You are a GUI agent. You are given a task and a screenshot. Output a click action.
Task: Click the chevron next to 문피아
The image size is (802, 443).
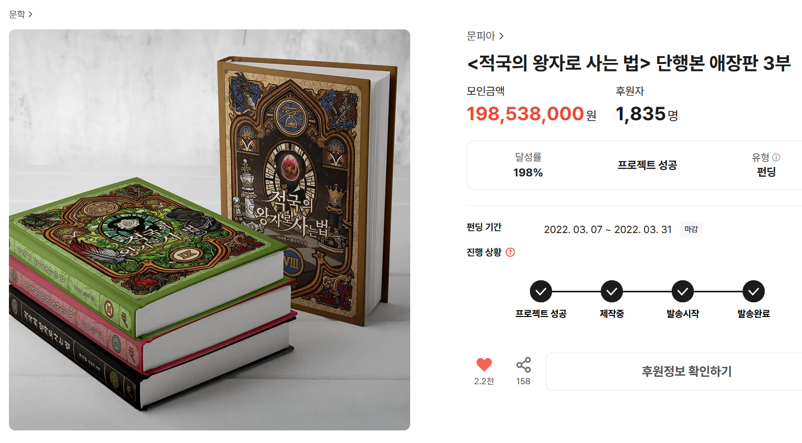tap(502, 36)
